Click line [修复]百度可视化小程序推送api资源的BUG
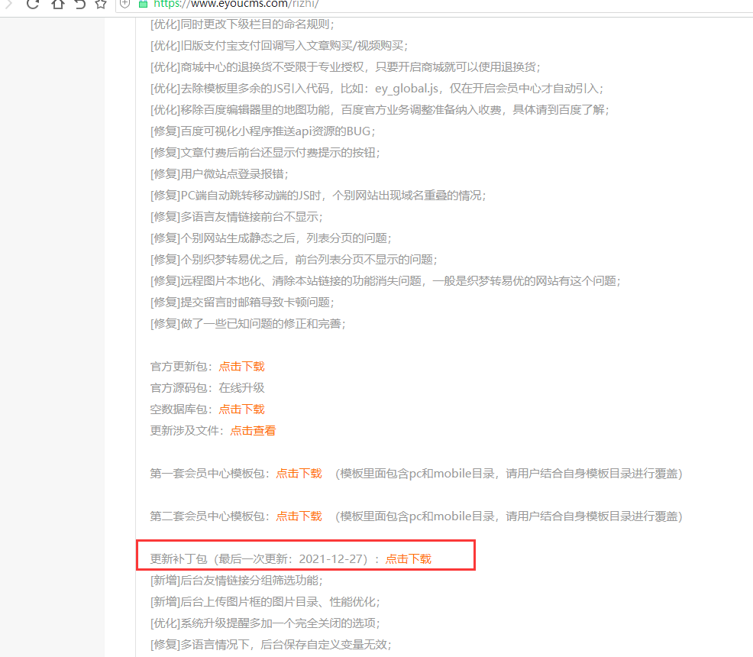753x657 pixels. (263, 131)
